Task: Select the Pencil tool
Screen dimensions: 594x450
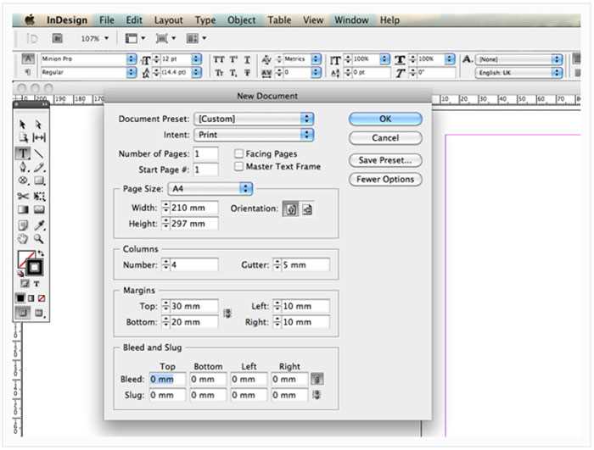Action: [x=39, y=167]
